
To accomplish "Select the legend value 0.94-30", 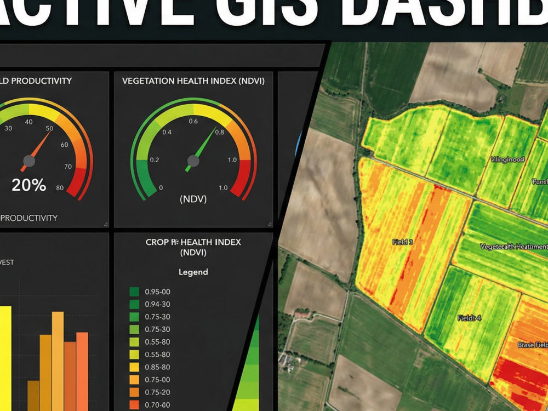I will 158,304.
